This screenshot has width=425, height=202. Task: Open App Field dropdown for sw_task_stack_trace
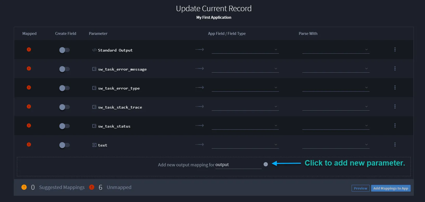(245, 107)
